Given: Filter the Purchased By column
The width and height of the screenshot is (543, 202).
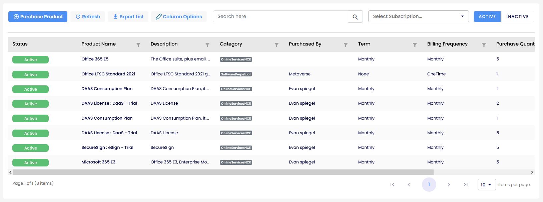Looking at the screenshot, I should click(x=346, y=45).
